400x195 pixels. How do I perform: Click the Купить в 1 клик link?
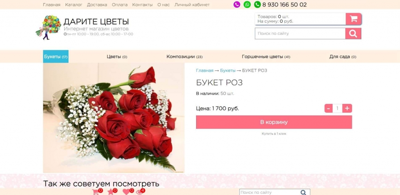click(274, 134)
